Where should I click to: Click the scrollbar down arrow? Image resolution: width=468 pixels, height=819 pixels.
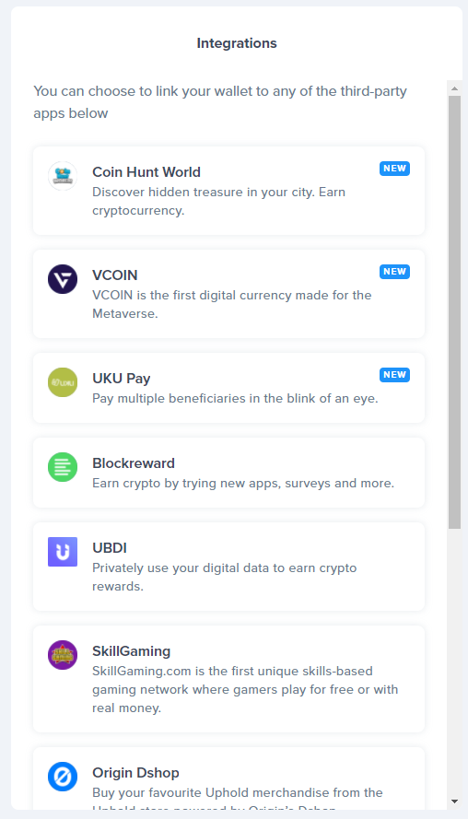pyautogui.click(x=454, y=801)
